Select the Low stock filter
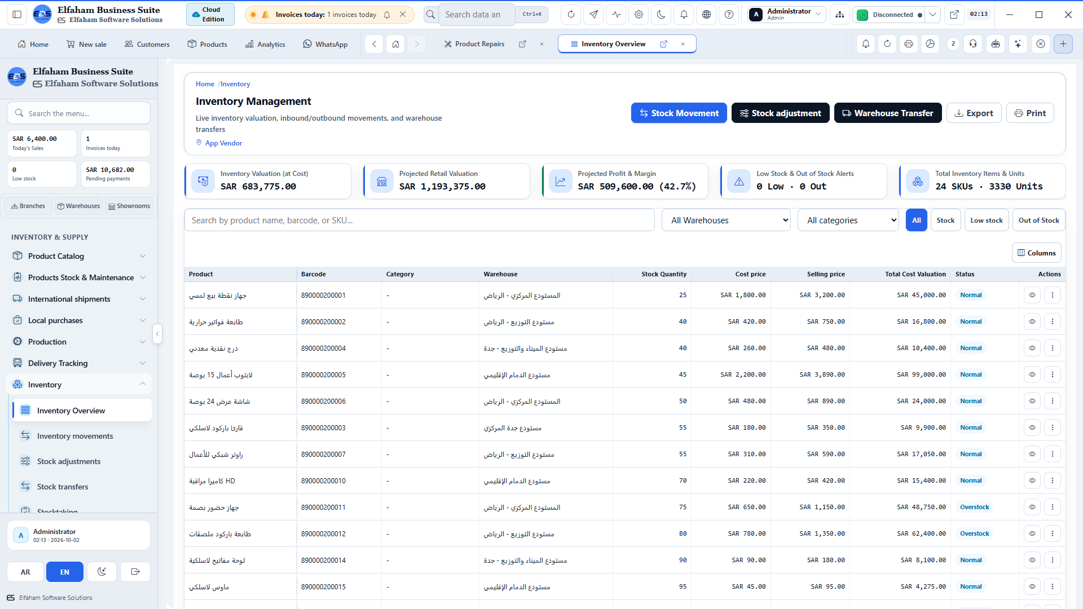This screenshot has height=609, width=1083. 987,220
